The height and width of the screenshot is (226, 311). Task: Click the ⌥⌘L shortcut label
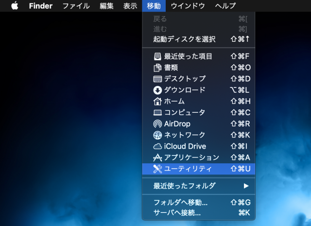240,90
